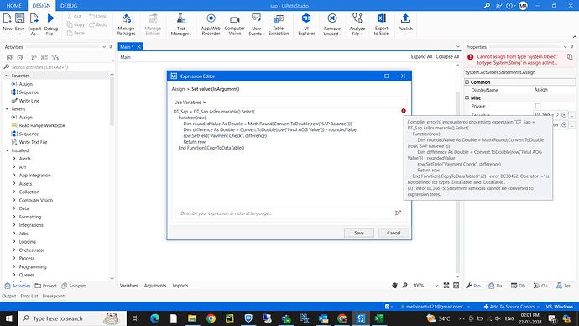The image size is (579, 326).
Task: Open the UI Explorer tool
Action: point(306,24)
